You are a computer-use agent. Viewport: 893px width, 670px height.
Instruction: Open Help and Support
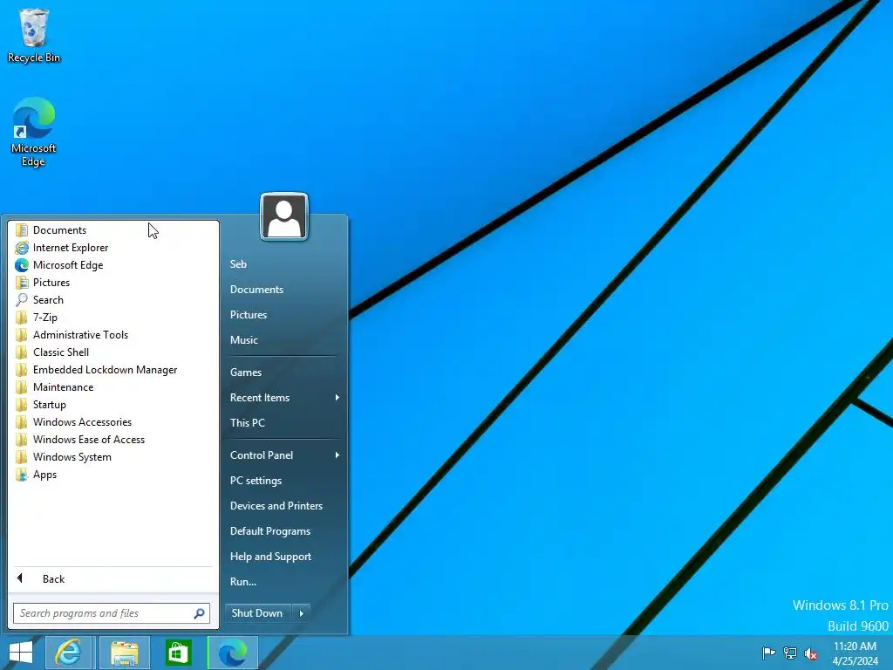click(270, 557)
